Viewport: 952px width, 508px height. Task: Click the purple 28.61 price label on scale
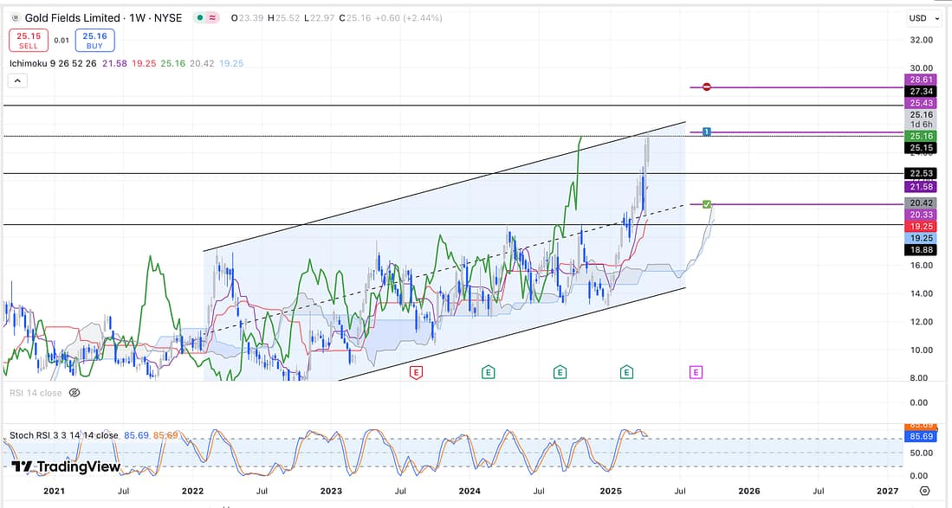coord(918,79)
